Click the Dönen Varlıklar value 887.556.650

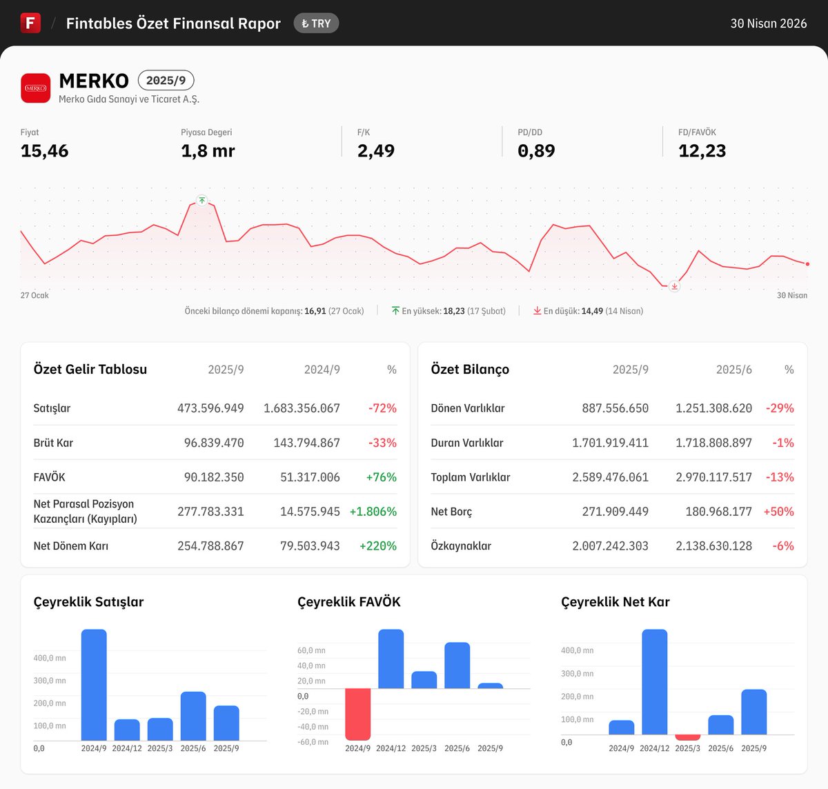[615, 408]
